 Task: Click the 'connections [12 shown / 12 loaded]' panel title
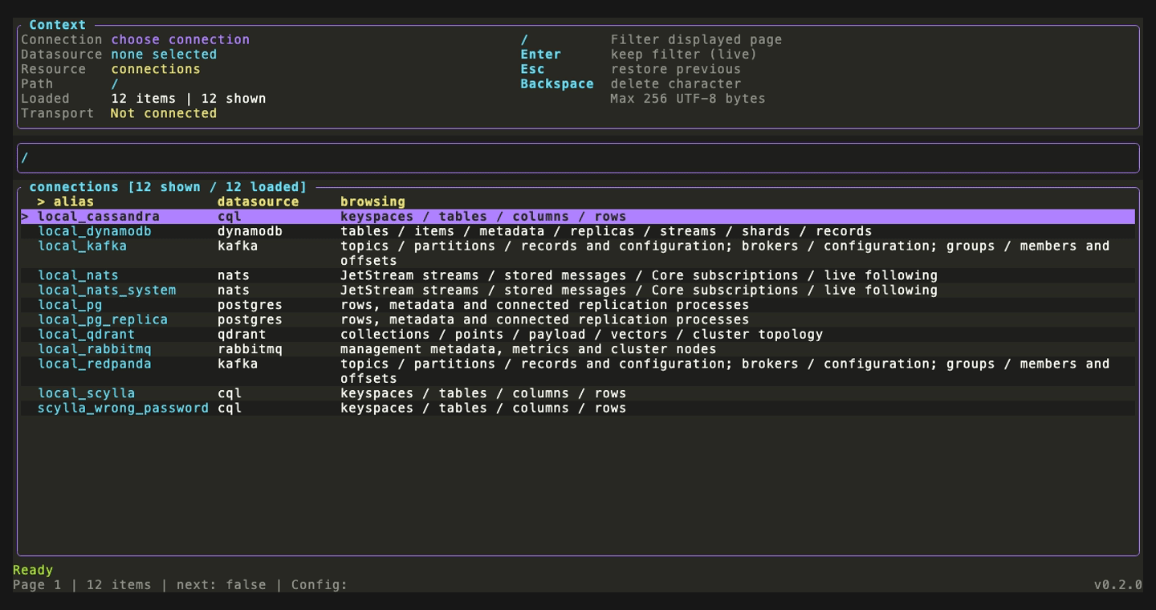click(168, 187)
